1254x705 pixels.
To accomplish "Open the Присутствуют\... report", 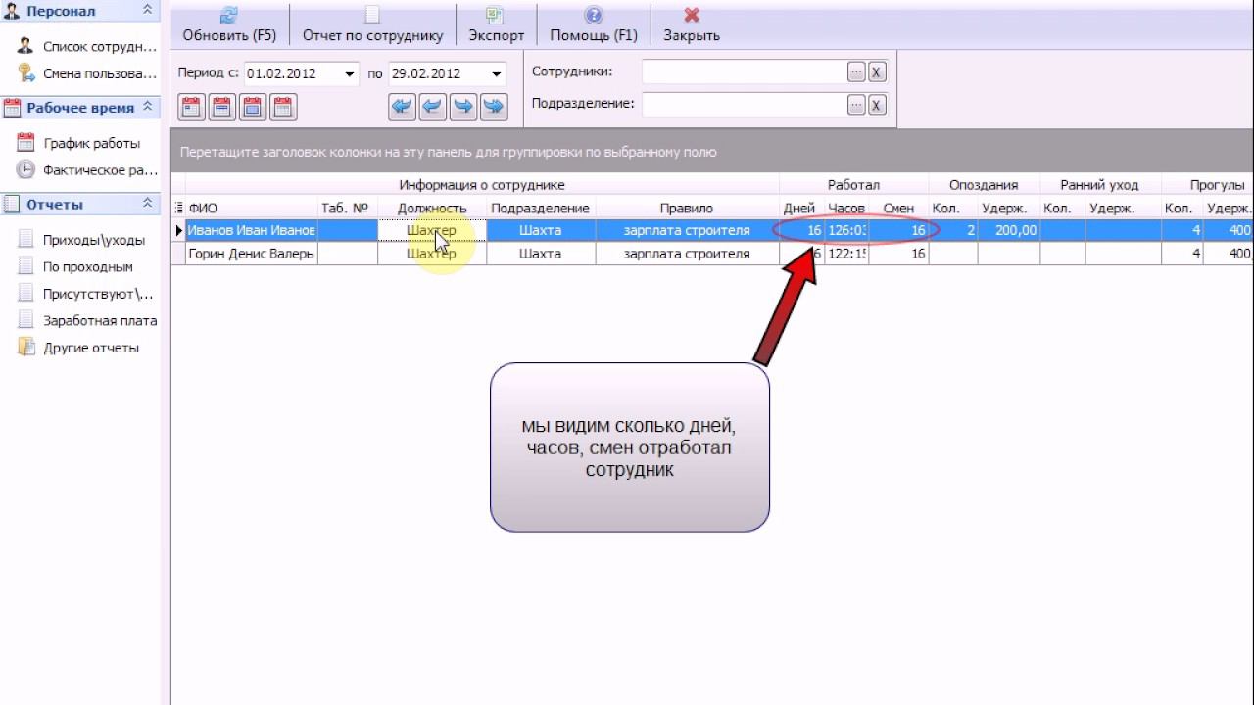I will [x=86, y=294].
